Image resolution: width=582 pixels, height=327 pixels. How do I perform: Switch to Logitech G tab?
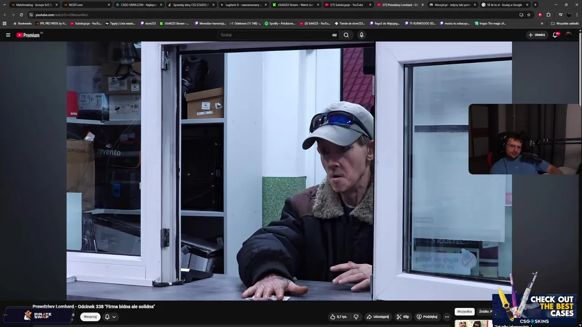point(243,5)
